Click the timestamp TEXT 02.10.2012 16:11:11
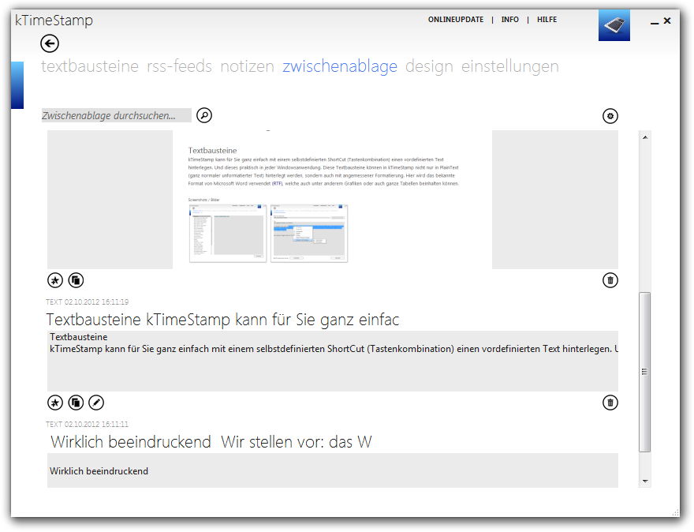This screenshot has width=694, height=532. tap(88, 425)
